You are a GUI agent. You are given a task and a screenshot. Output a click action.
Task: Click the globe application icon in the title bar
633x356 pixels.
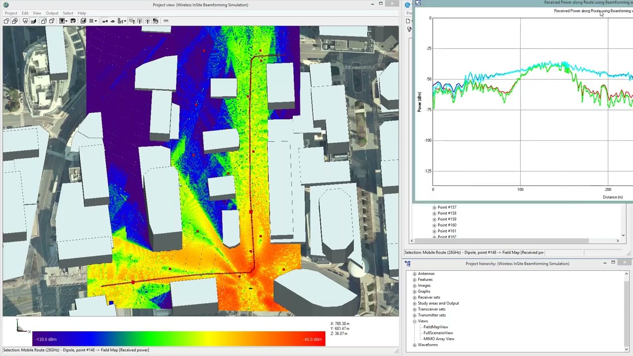click(x=5, y=4)
